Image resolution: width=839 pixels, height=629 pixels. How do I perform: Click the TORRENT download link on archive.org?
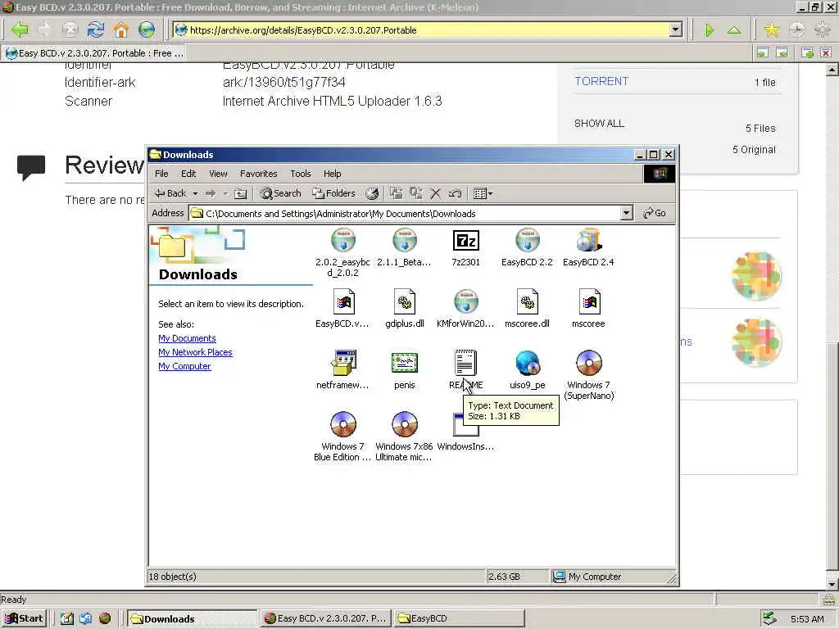tap(601, 81)
